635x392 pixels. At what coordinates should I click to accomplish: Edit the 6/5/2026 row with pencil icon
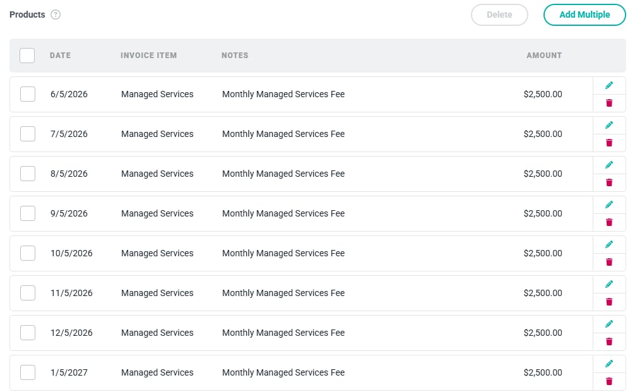click(609, 85)
